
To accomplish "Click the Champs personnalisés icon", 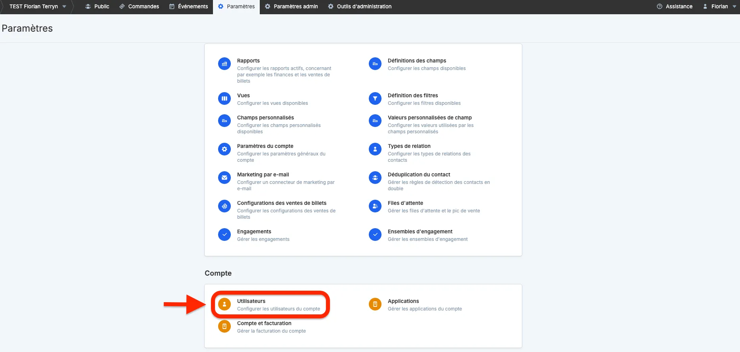I will [224, 121].
